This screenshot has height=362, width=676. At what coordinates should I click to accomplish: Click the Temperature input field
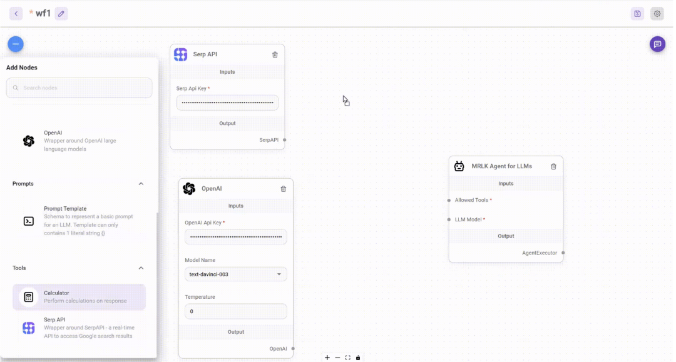tap(236, 311)
